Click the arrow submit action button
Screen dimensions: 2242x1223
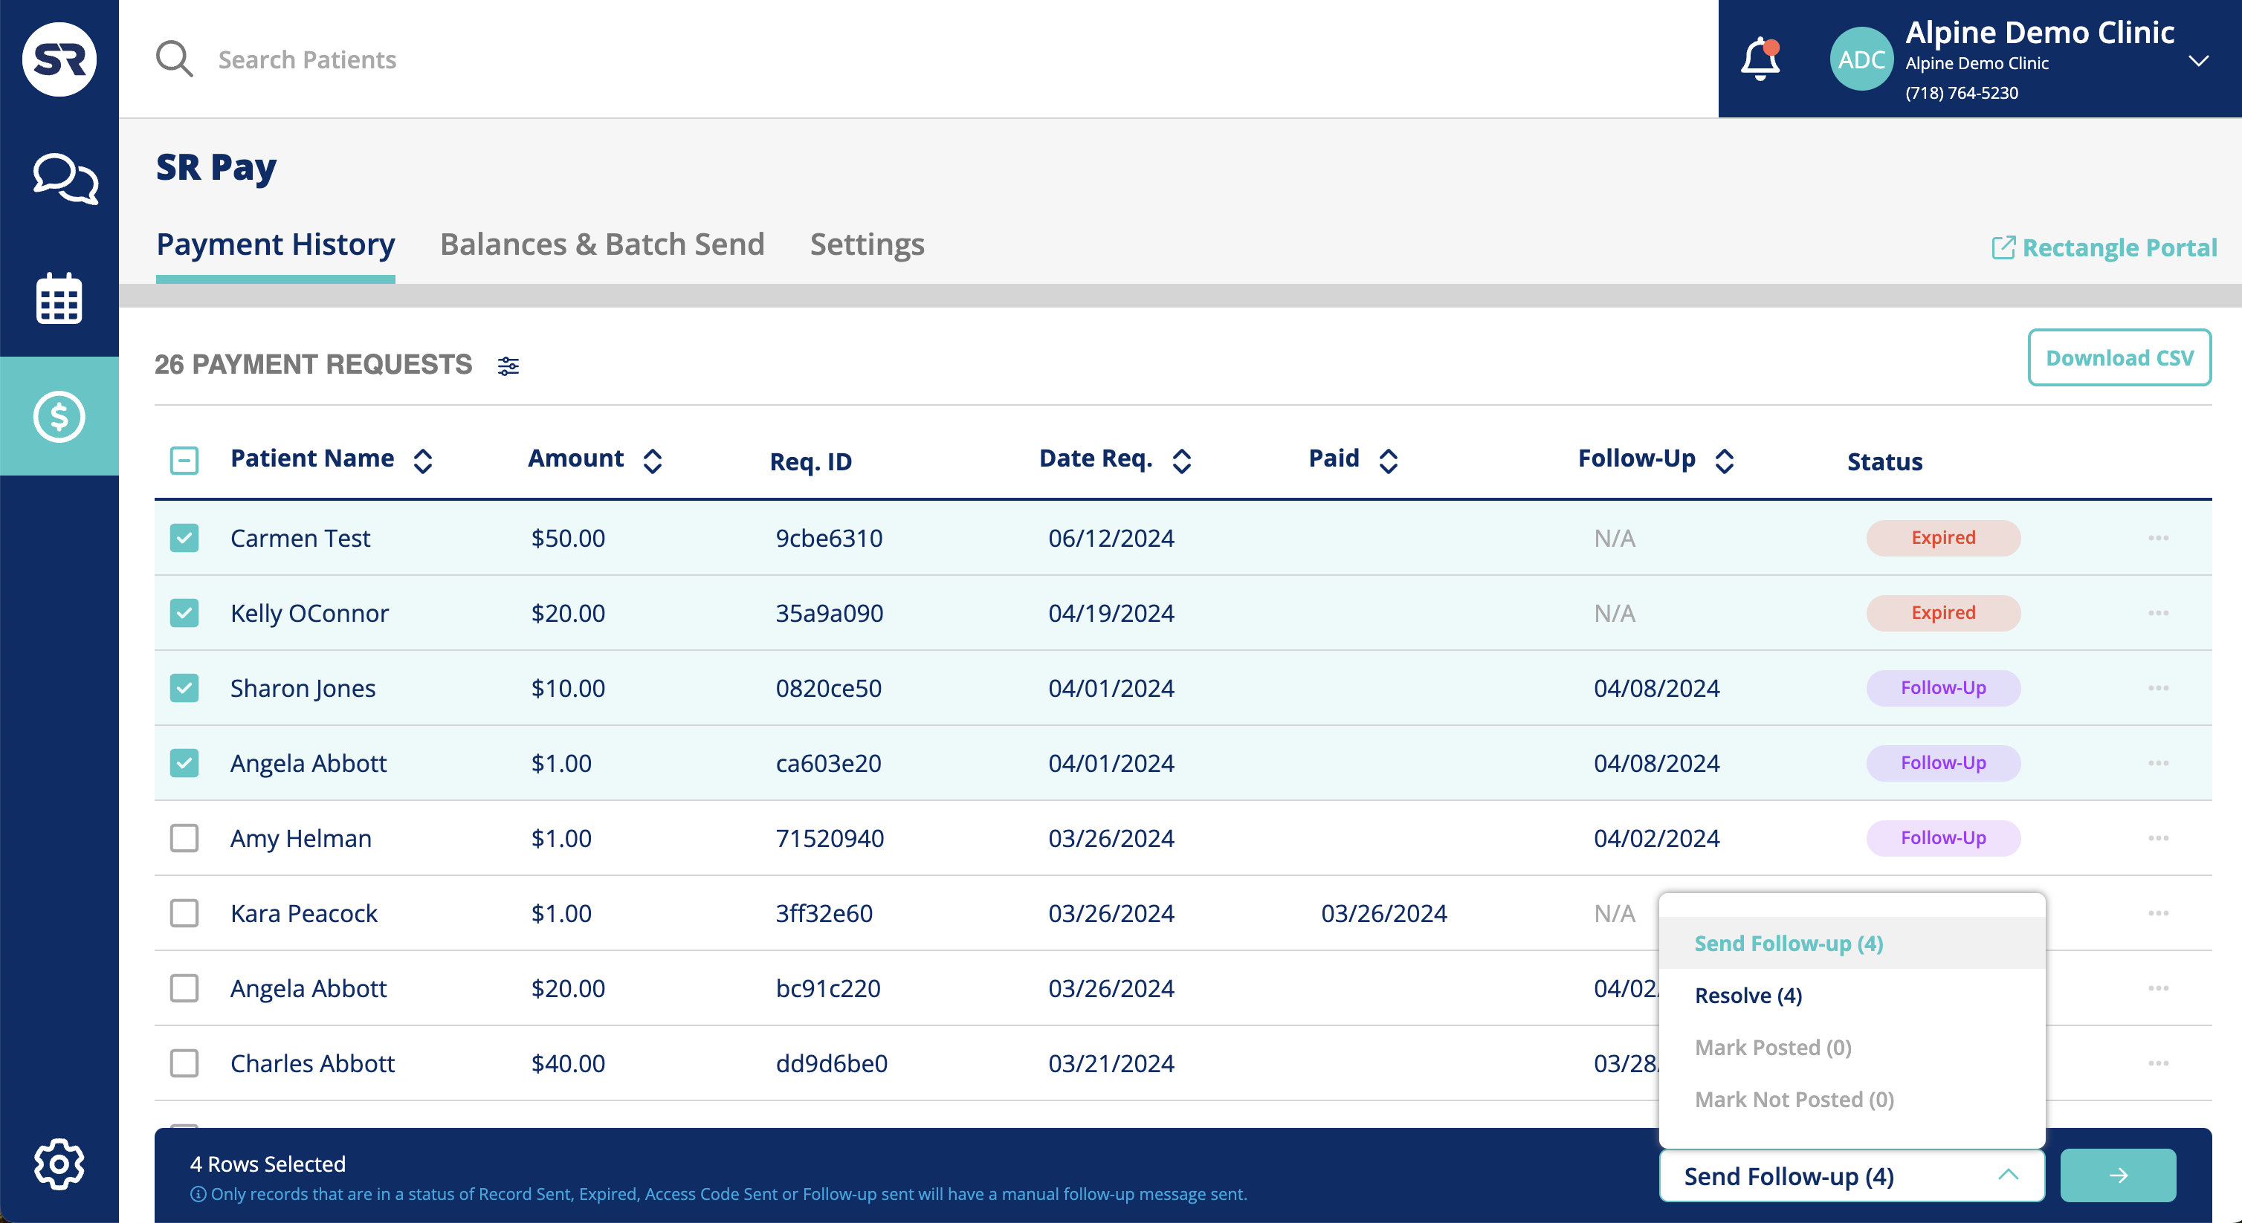click(x=2118, y=1176)
